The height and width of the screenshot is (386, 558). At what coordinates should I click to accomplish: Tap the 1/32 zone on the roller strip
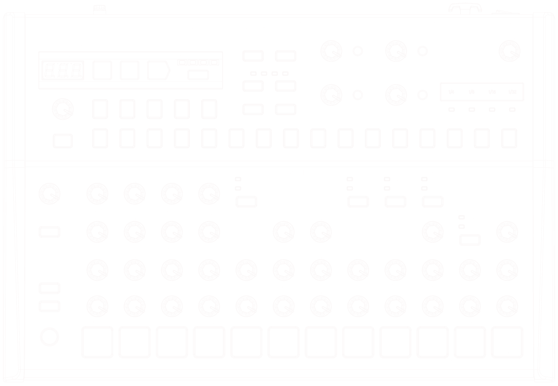tap(512, 92)
